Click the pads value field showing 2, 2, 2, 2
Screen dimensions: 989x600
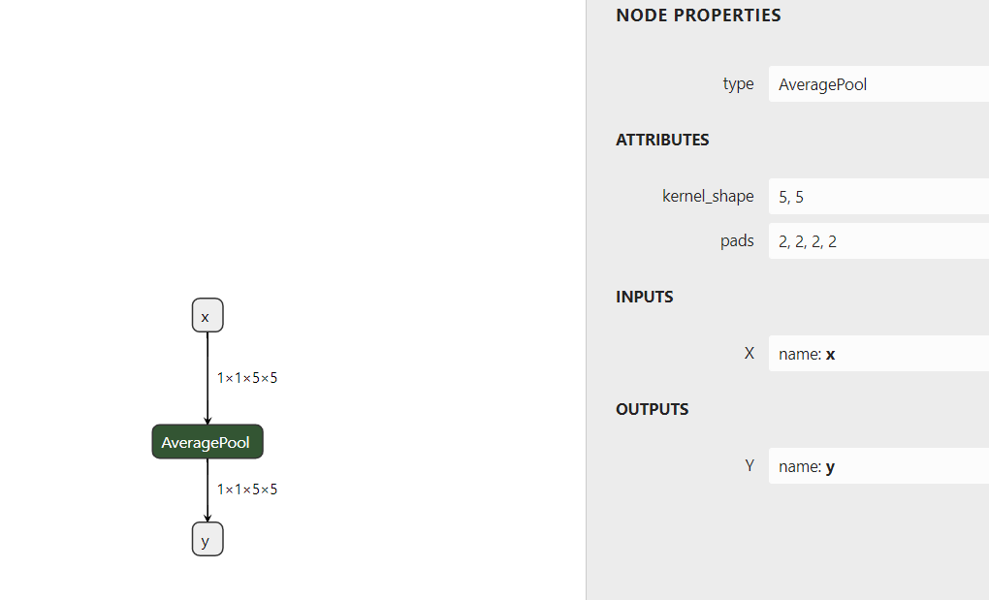point(873,240)
